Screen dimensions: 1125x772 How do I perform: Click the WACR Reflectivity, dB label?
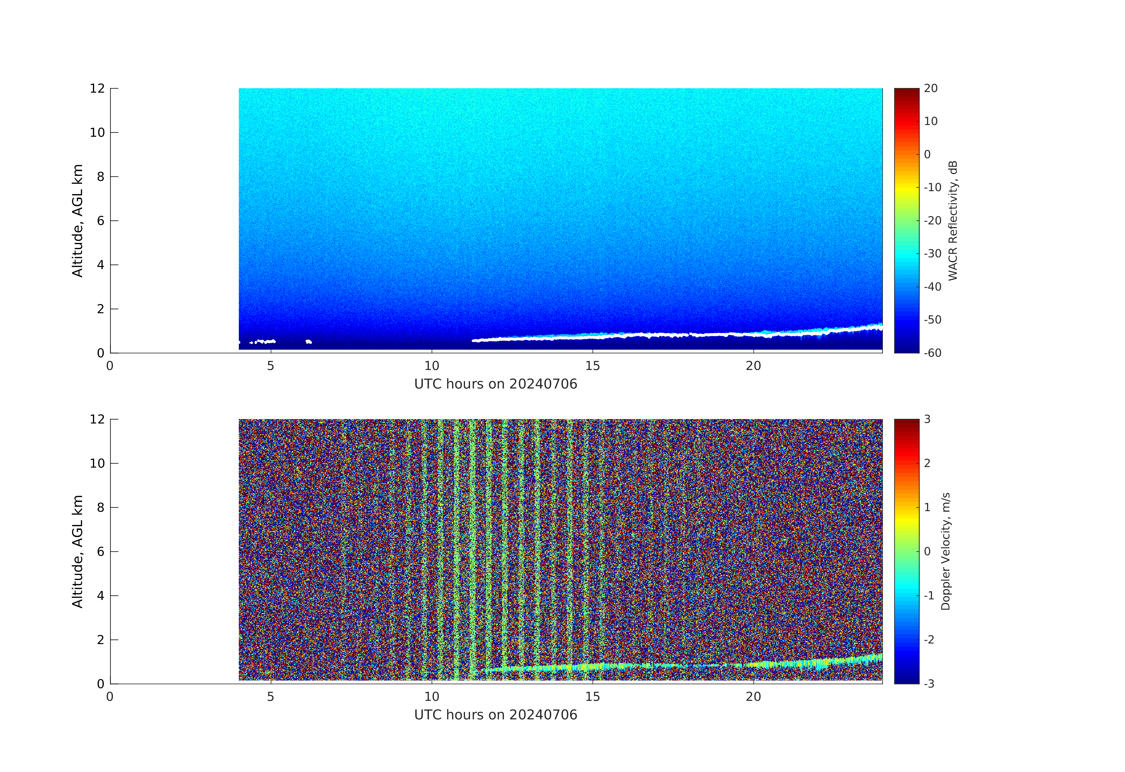coord(953,221)
